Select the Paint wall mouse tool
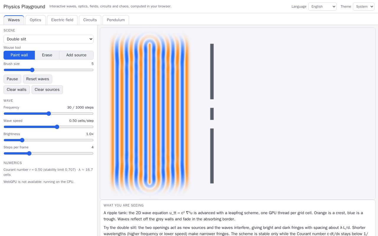 coord(19,55)
